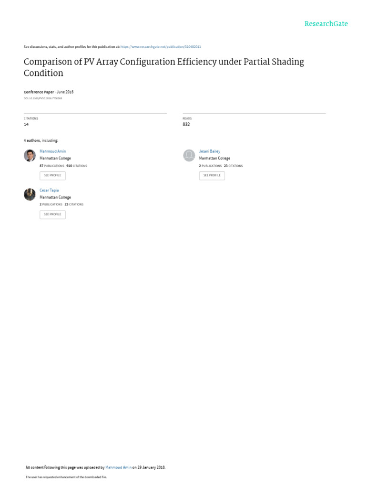Open Mahmoud Amin's name link in the author list
Screen dimensions: 366x489
(53, 151)
